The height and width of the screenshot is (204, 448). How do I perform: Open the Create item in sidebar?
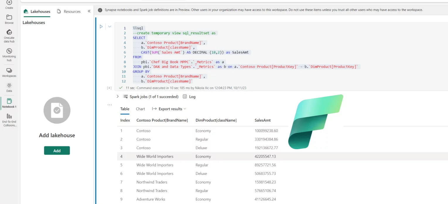pos(9,4)
